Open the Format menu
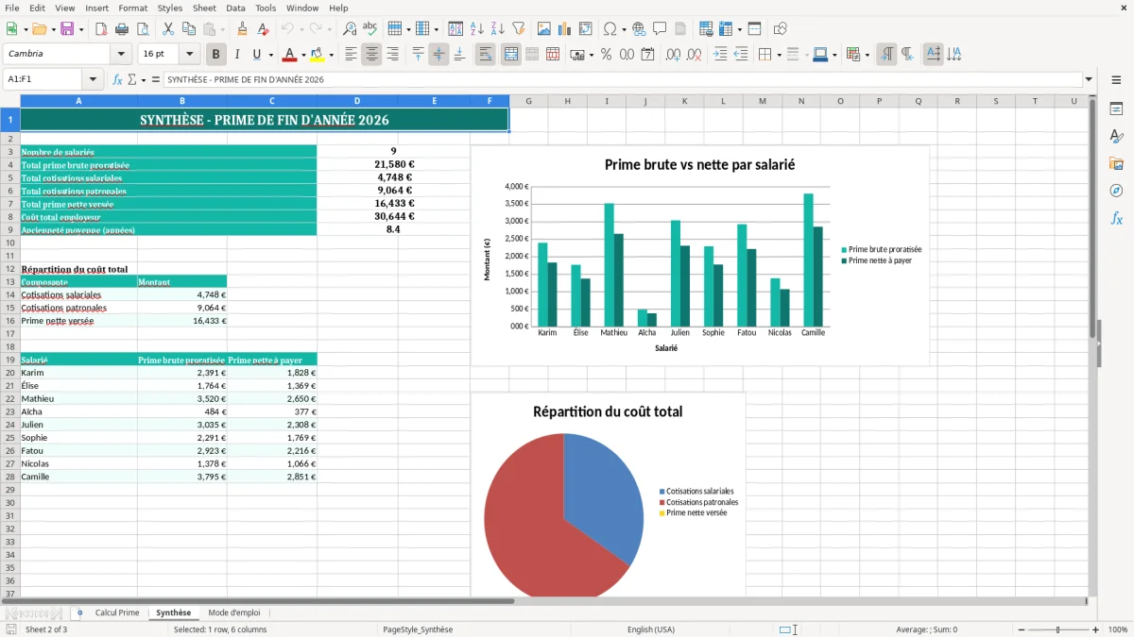 (132, 8)
